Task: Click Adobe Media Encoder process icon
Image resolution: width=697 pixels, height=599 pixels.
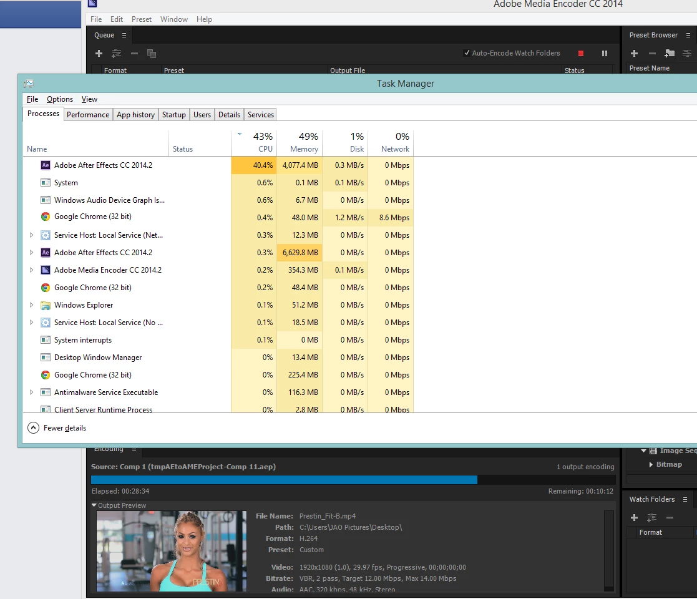Action: pyautogui.click(x=46, y=270)
